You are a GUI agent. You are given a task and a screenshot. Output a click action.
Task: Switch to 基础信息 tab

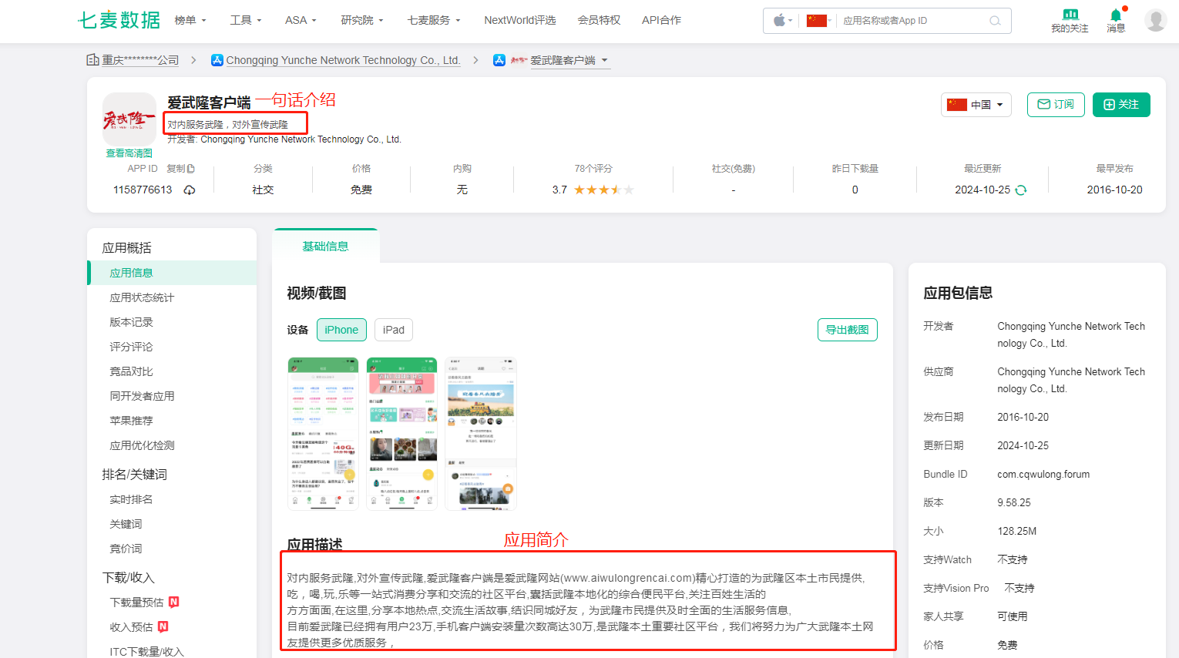[325, 246]
